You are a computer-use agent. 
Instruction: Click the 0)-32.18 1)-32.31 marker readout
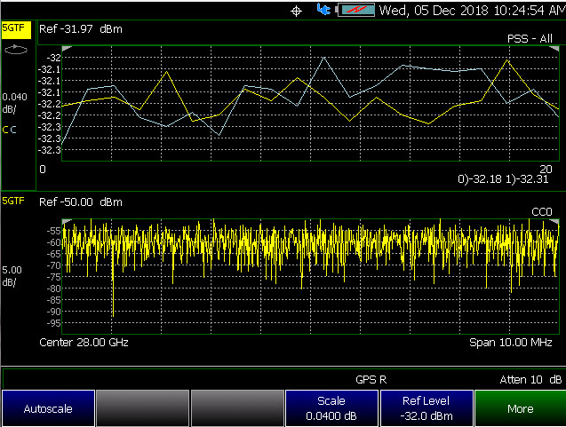tap(503, 179)
